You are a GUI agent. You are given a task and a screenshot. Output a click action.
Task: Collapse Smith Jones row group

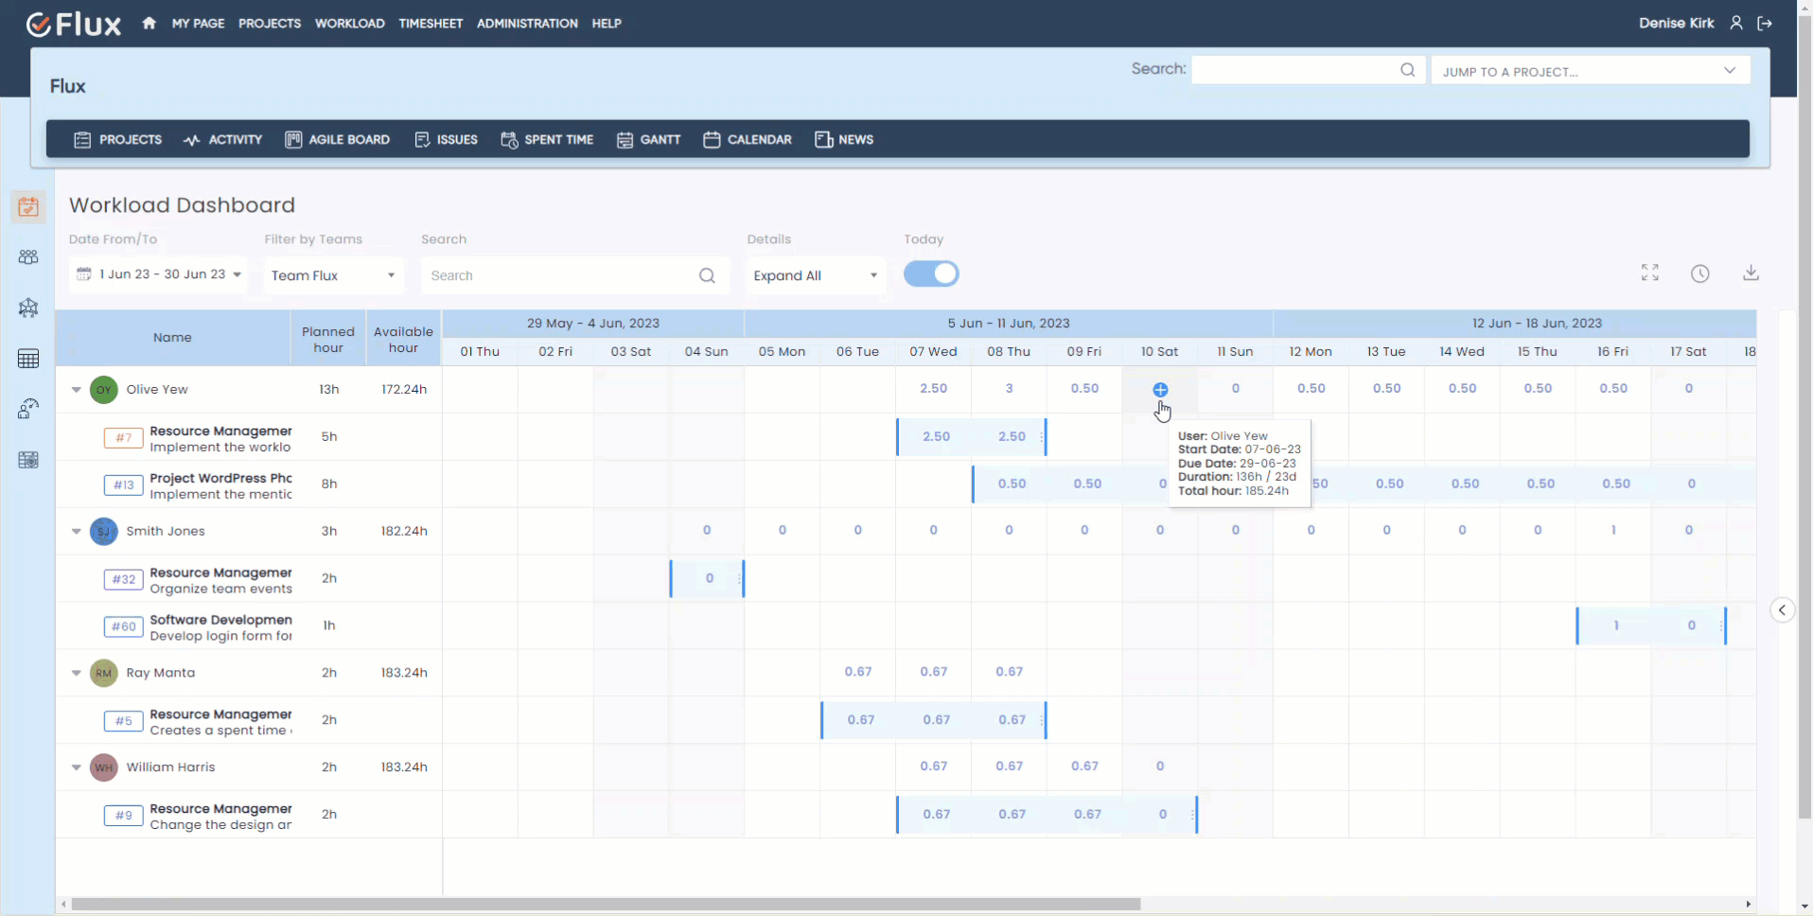point(77,532)
